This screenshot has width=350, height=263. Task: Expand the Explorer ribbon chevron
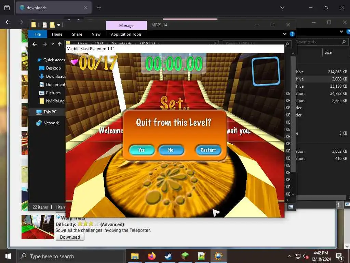point(285,34)
